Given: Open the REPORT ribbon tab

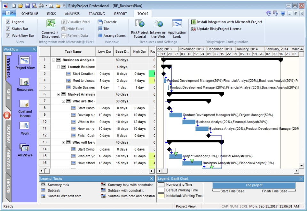Looking at the screenshot, I should [x=120, y=14].
